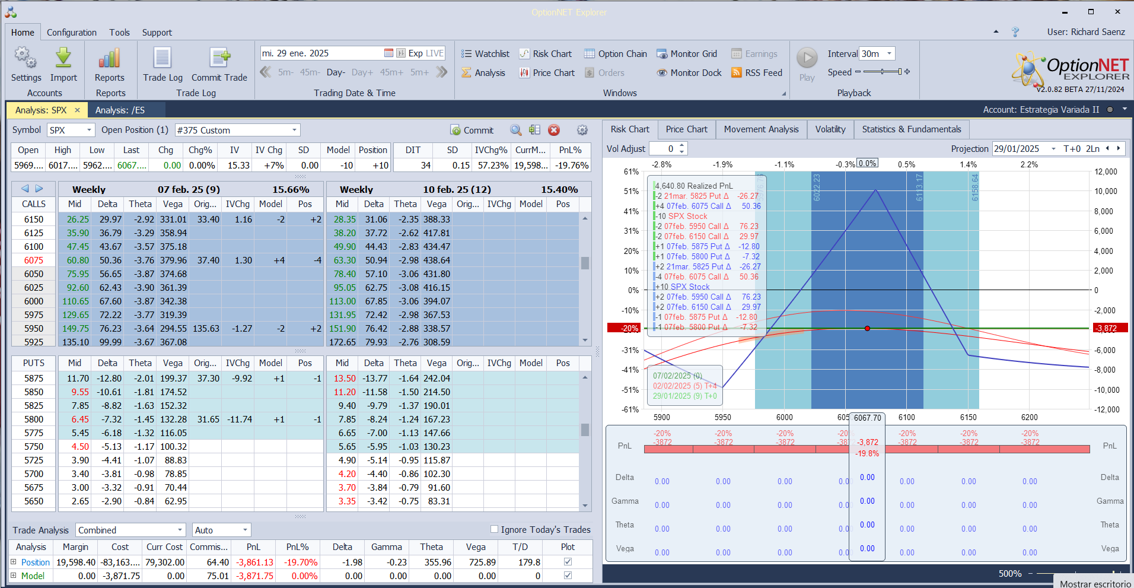Click the red X delete position icon
Viewport: 1134px width, 588px height.
coord(554,130)
